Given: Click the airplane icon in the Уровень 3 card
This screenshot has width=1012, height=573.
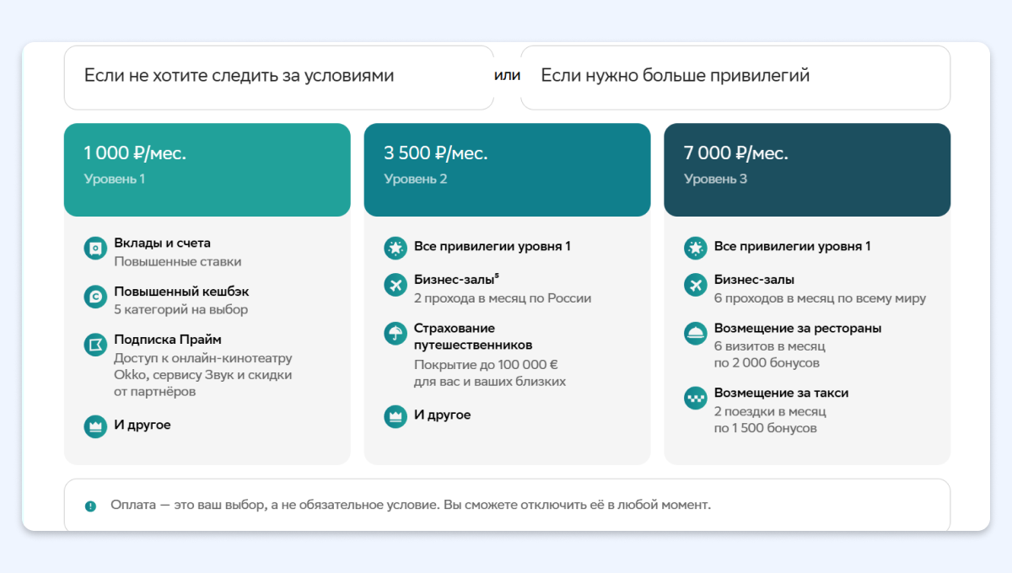Looking at the screenshot, I should 696,285.
